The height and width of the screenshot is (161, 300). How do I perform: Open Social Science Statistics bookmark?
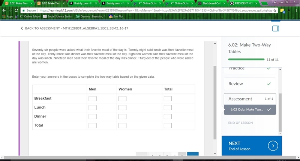[58, 16]
